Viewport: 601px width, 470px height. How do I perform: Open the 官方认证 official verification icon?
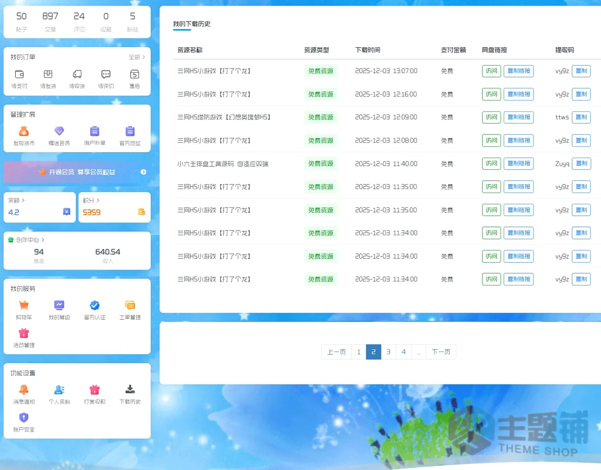point(95,305)
